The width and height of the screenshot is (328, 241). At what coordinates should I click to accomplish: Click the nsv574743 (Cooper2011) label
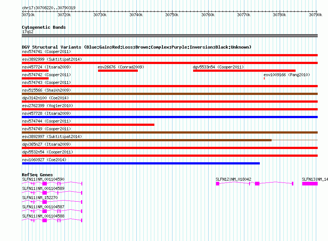pyautogui.click(x=46, y=82)
